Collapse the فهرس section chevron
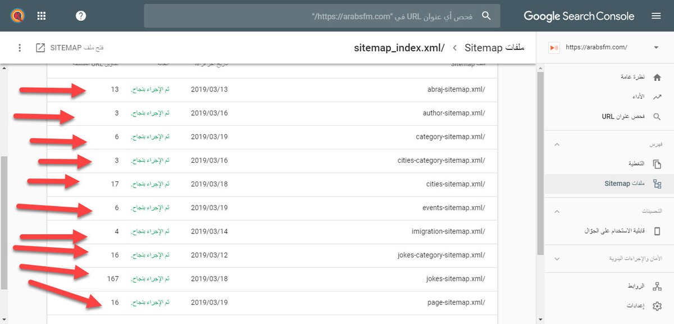Screen dimensions: 674x324 point(557,144)
